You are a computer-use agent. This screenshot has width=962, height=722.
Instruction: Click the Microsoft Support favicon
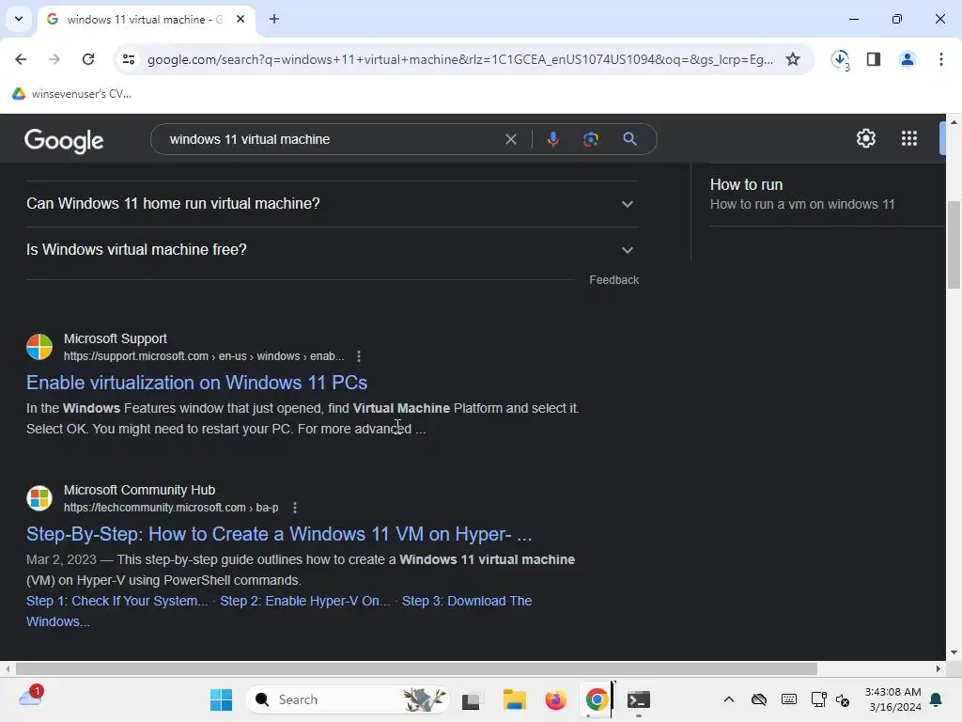[39, 347]
